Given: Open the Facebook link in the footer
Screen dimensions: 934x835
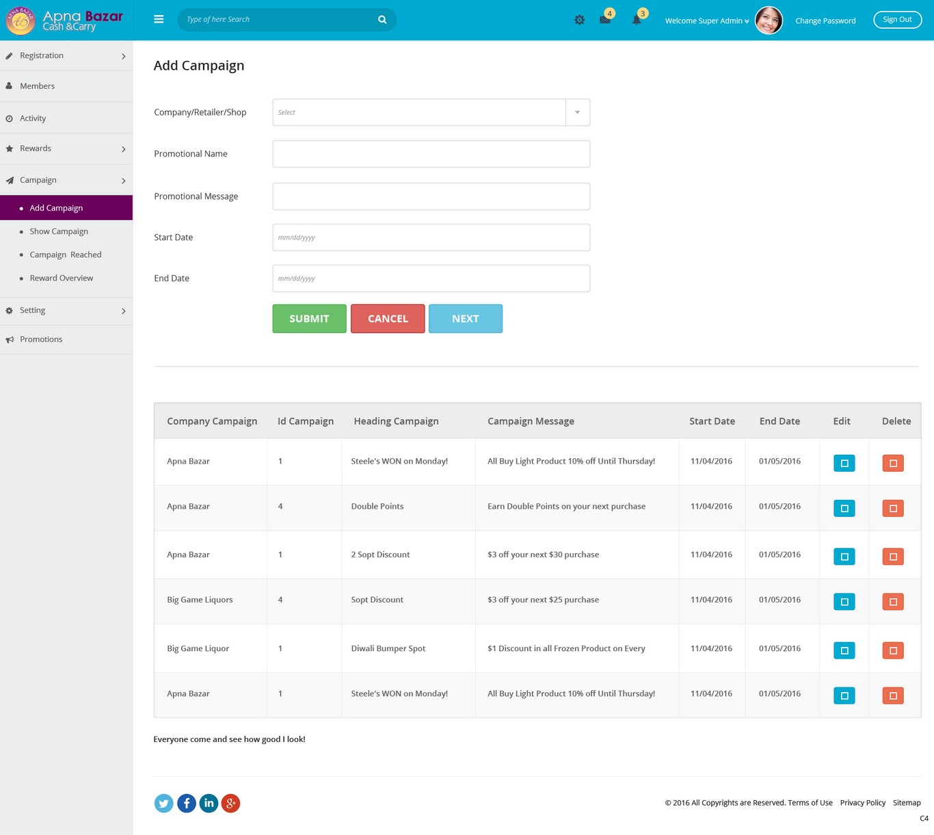Looking at the screenshot, I should click(187, 804).
